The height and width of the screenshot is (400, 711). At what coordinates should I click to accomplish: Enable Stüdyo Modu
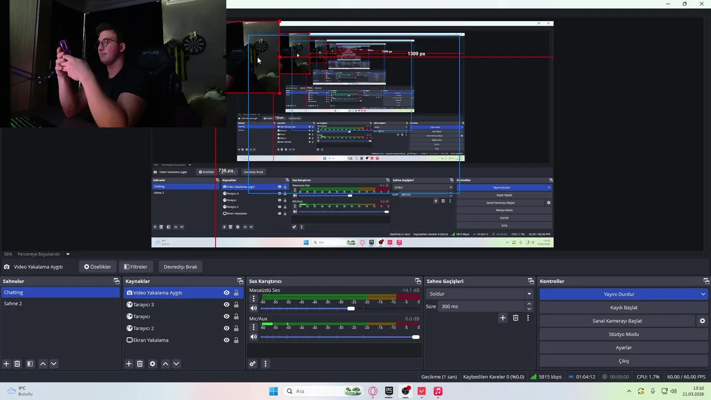pyautogui.click(x=624, y=334)
